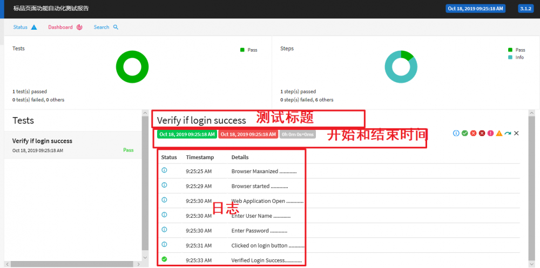Click Enter Password detail text
The height and width of the screenshot is (268, 540).
pos(259,231)
